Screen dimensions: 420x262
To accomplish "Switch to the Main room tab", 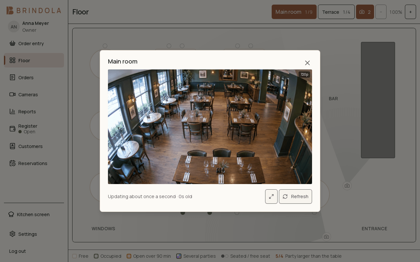I will 294,12.
